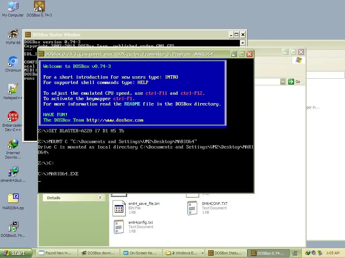Minimize the DOSBox MARIO64 window
The width and height of the screenshot is (345, 258).
coord(234,54)
